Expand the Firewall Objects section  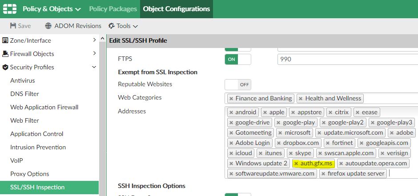coord(94,54)
